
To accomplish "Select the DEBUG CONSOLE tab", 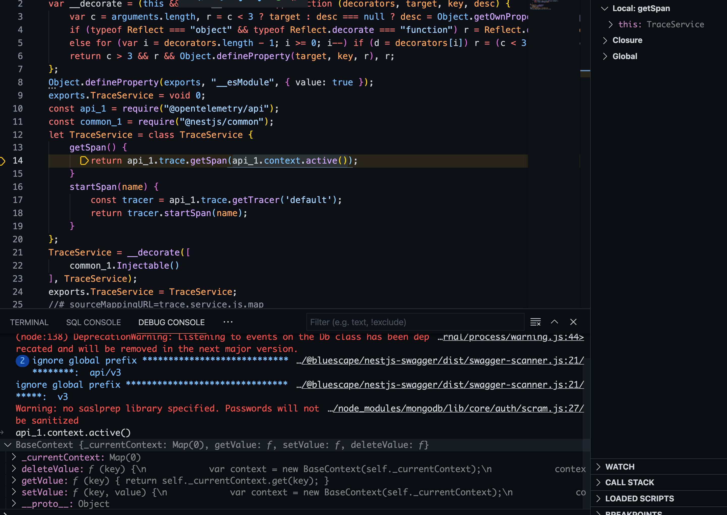I will [171, 323].
